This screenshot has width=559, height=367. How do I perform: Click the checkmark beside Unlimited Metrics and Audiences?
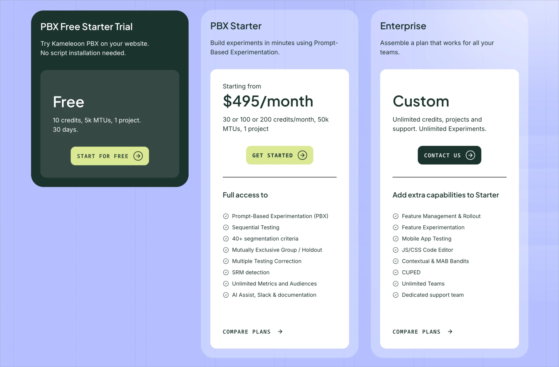pos(226,284)
